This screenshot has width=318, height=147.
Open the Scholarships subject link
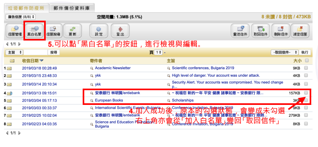pos(183,100)
